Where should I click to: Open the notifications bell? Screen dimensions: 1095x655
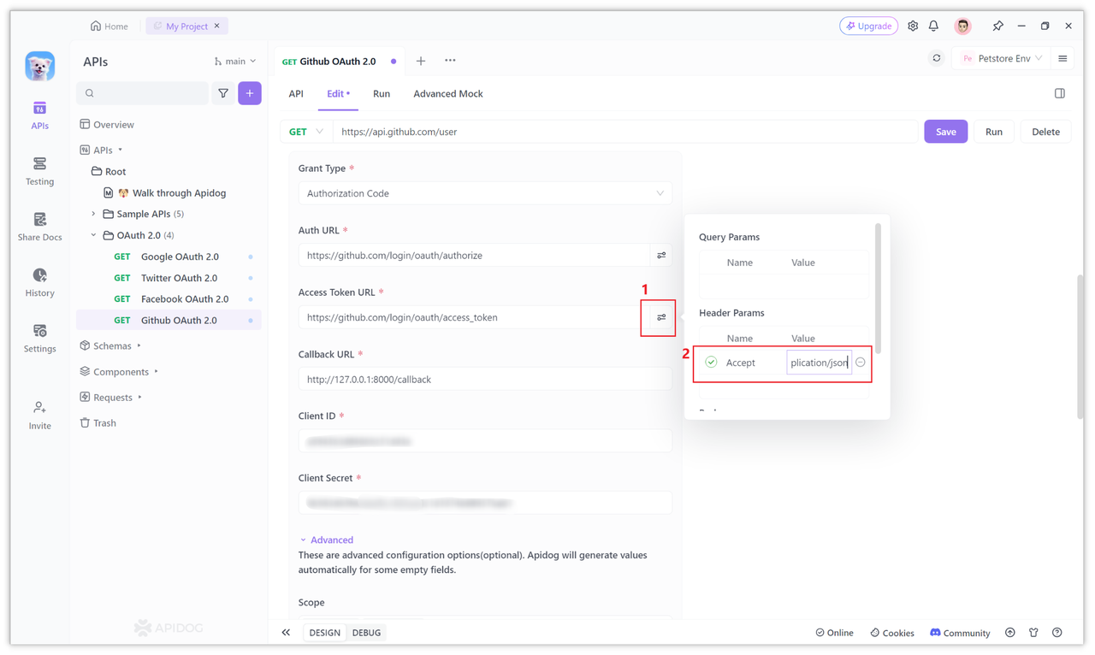(x=933, y=26)
